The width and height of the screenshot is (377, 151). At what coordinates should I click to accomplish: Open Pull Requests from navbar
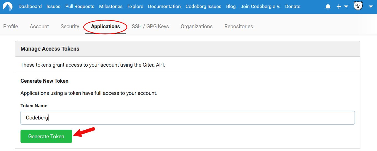tap(80, 6)
